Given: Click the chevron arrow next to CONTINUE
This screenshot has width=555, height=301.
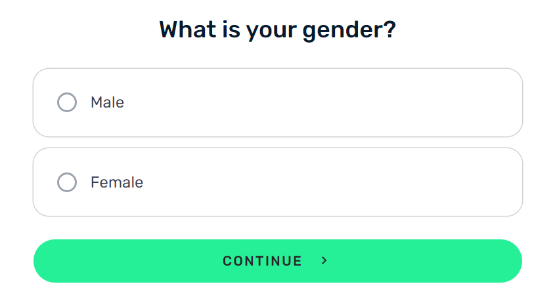Looking at the screenshot, I should 324,261.
